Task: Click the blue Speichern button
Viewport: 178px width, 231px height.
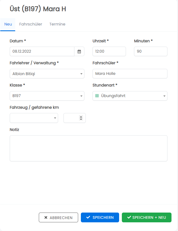Action: [x=100, y=217]
